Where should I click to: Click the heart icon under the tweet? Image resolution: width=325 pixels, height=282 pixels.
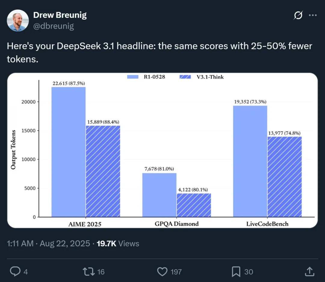click(162, 271)
